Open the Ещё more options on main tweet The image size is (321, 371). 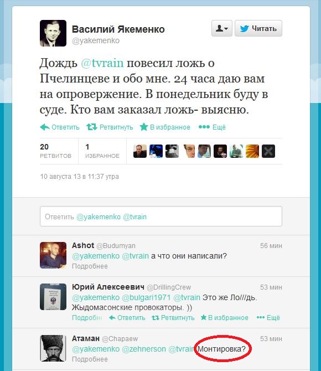(x=212, y=127)
